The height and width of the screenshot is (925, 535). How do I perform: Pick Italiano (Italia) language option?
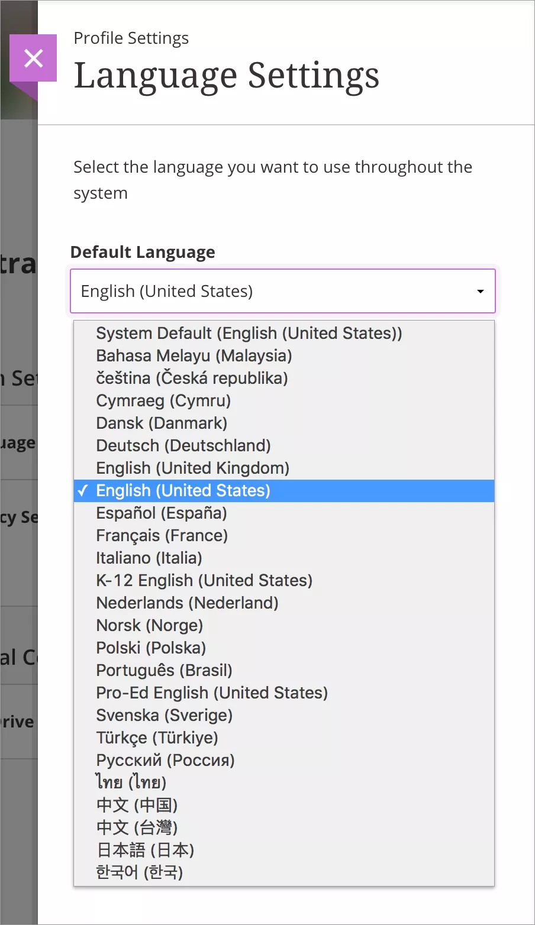[149, 558]
